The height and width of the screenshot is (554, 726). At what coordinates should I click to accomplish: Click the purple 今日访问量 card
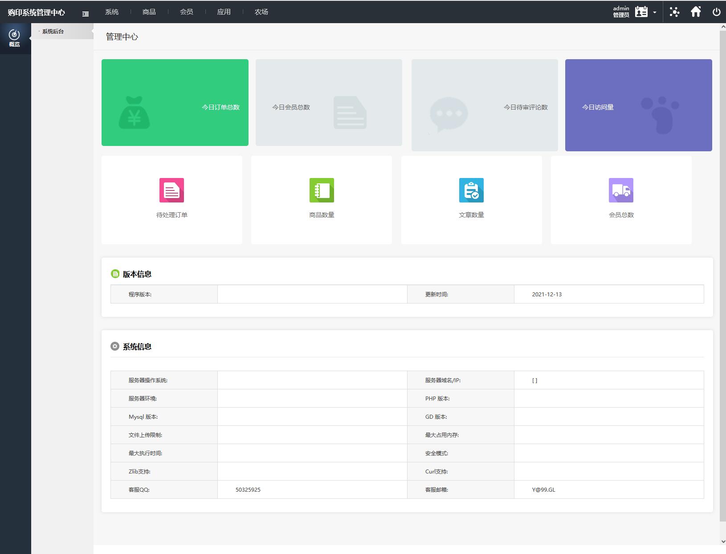tap(638, 105)
